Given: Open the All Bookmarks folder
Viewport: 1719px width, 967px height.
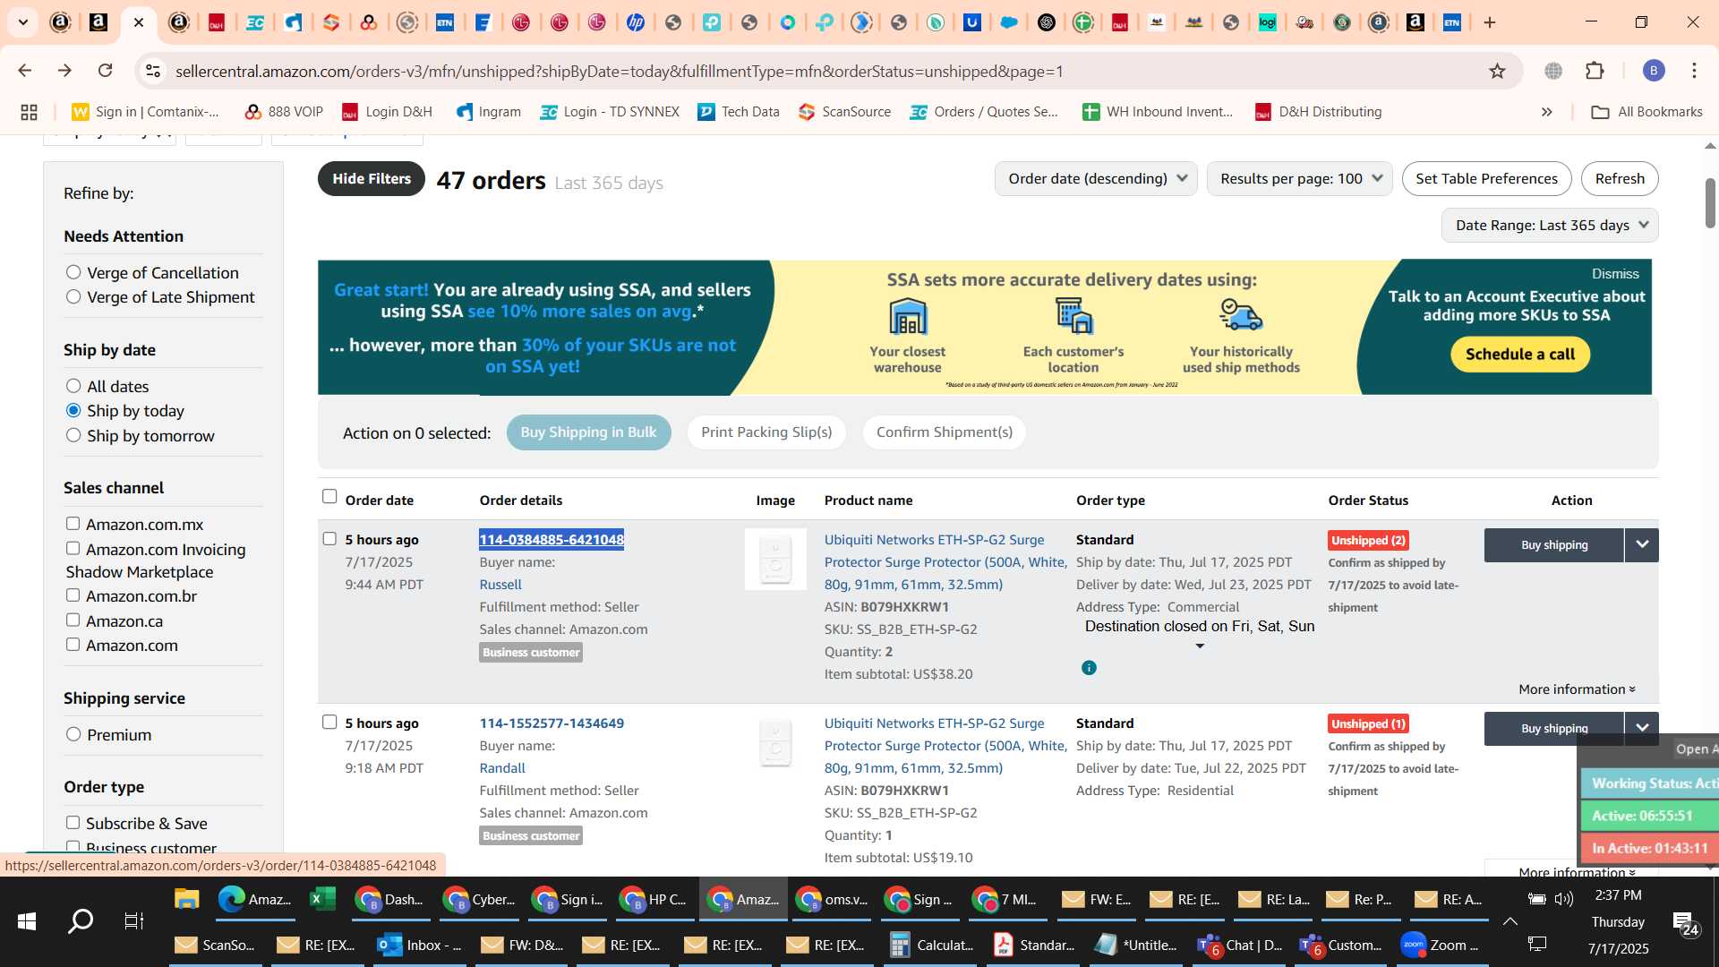Looking at the screenshot, I should (1646, 112).
